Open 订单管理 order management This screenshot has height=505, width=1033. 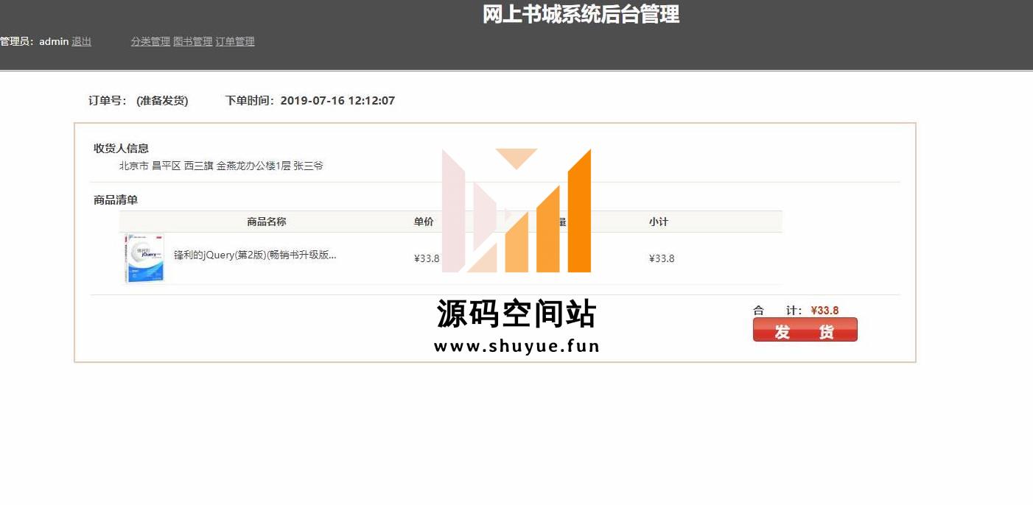point(235,42)
